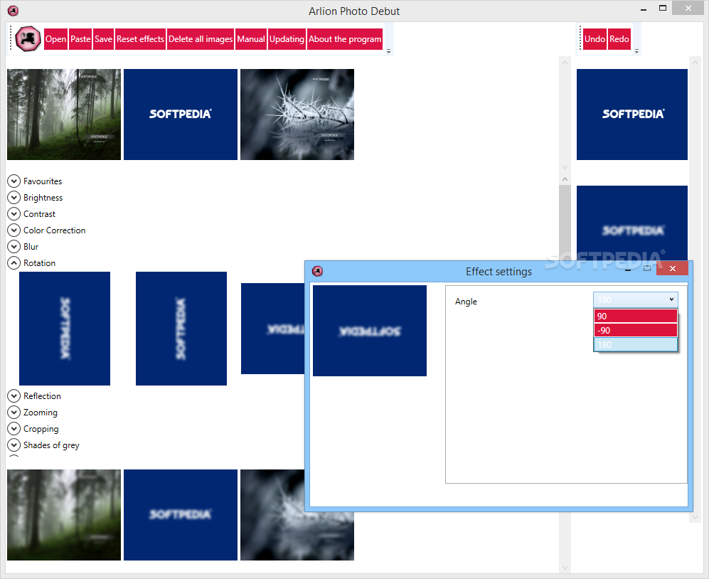The image size is (709, 579).
Task: Expand the Shades of grey section
Action: click(14, 445)
